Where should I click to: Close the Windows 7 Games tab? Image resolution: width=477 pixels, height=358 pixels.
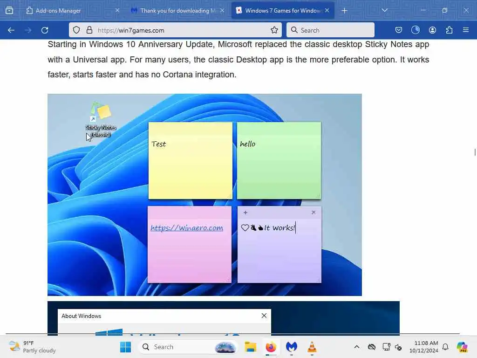327,10
